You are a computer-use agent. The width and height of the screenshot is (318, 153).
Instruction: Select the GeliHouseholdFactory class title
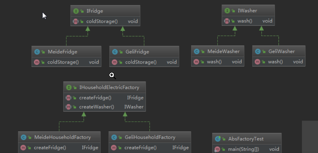coord(150,137)
